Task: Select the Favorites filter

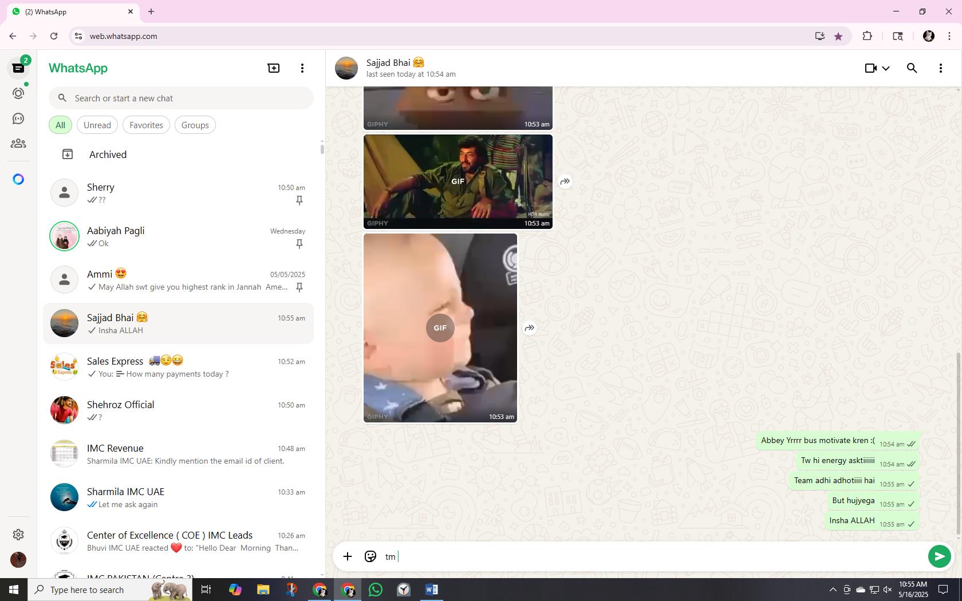Action: pos(146,125)
